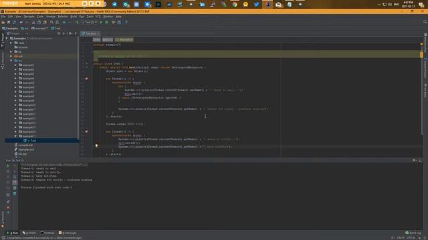The image size is (428, 240).
Task: Toggle the Favorites side tool window button
Action: coord(3,219)
